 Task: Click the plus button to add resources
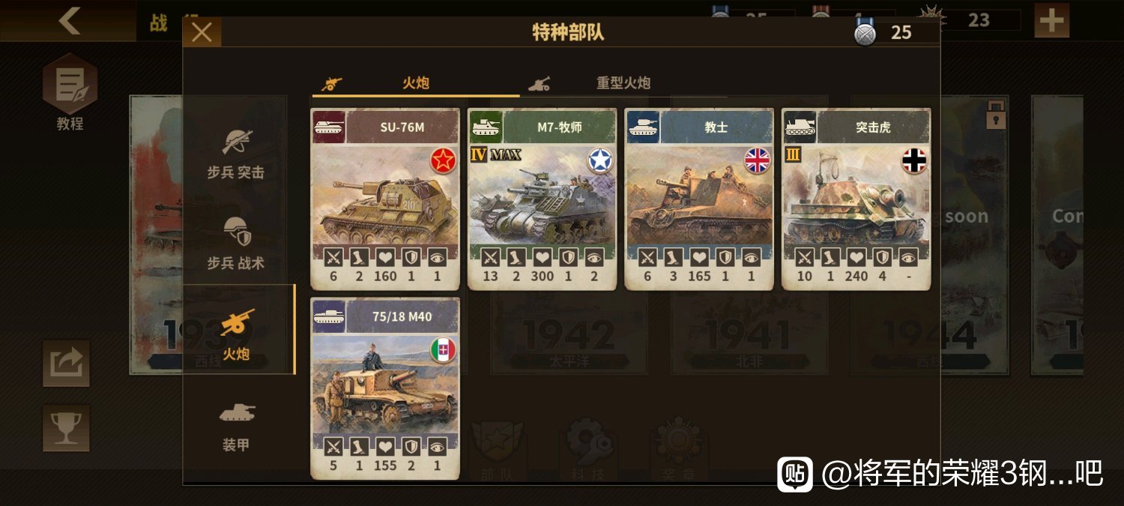pyautogui.click(x=1052, y=21)
